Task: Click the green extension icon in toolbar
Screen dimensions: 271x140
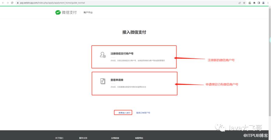Action: [250, 3]
